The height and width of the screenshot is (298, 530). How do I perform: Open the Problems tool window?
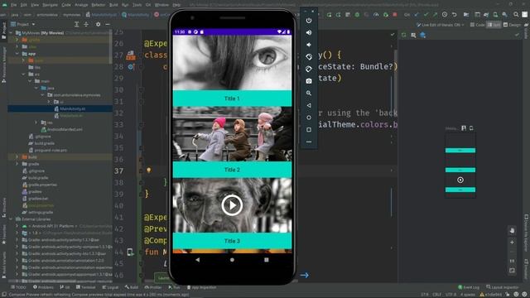pos(43,287)
